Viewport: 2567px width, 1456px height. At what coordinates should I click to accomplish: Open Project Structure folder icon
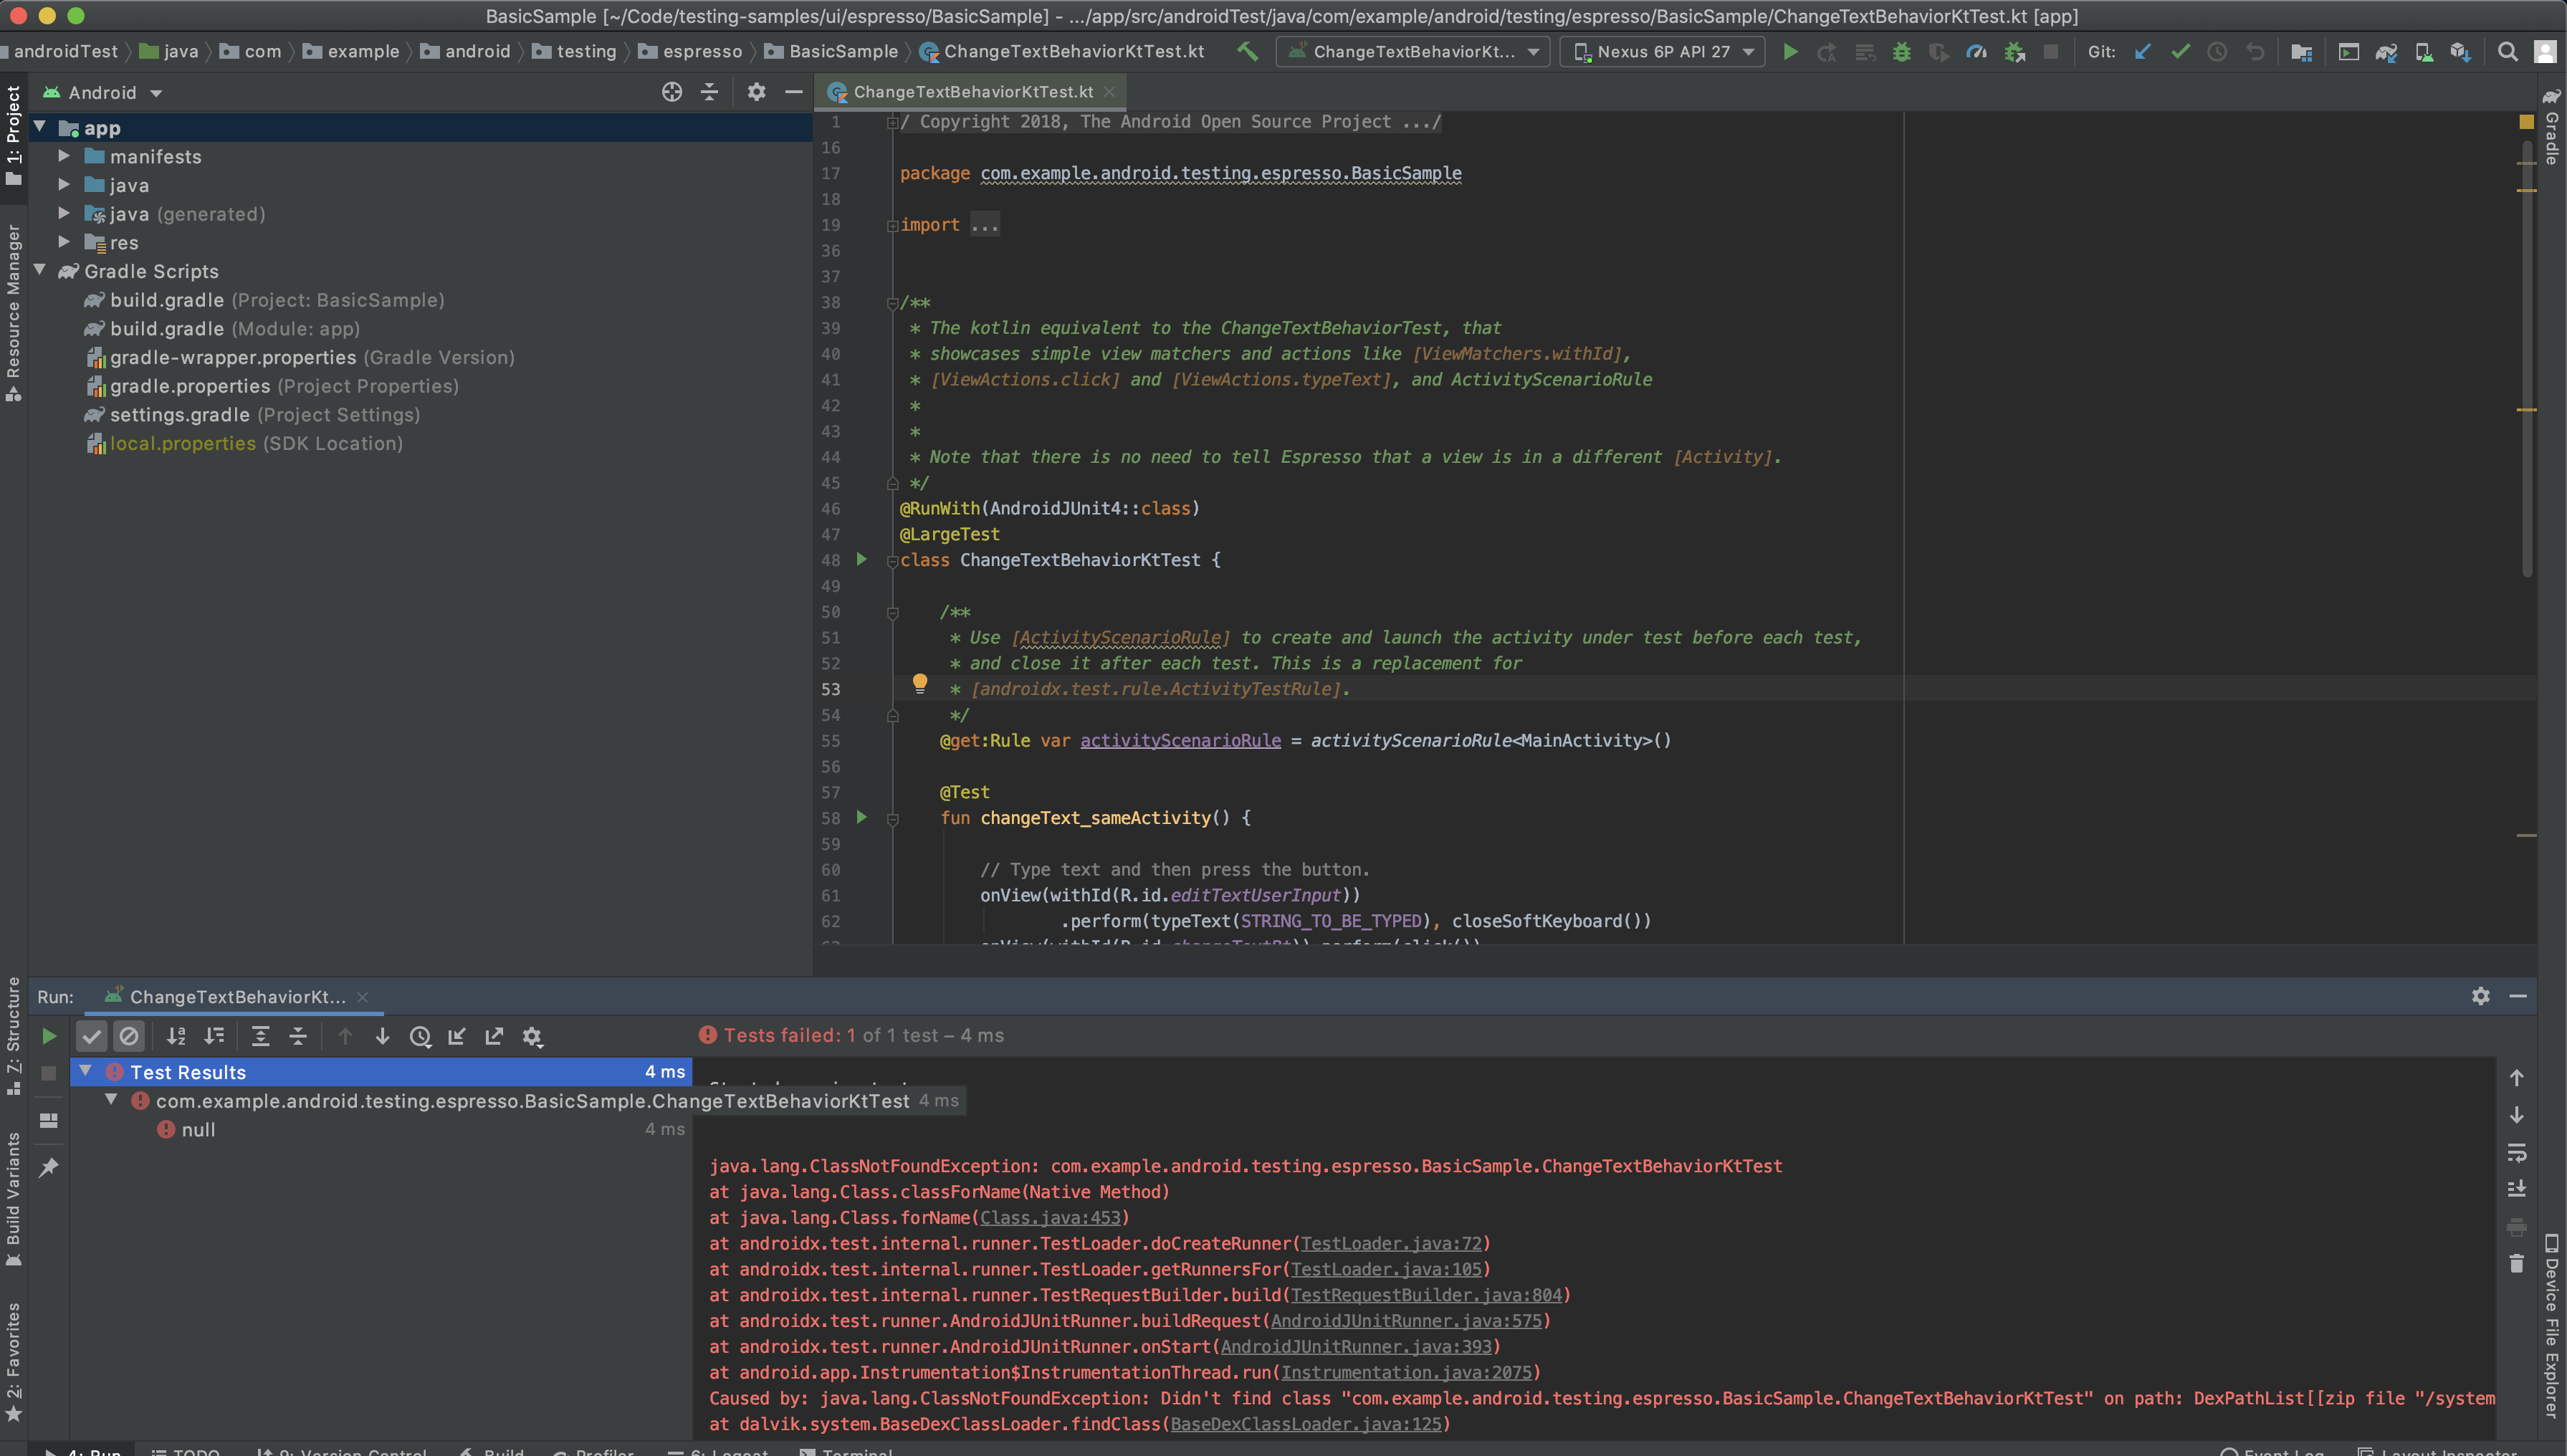pos(2301,52)
